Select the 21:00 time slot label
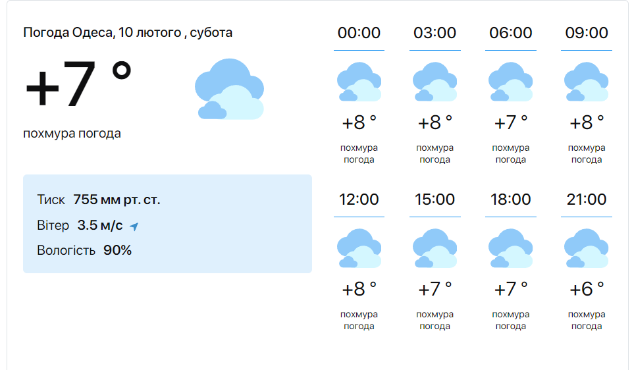632x370 pixels. [587, 199]
